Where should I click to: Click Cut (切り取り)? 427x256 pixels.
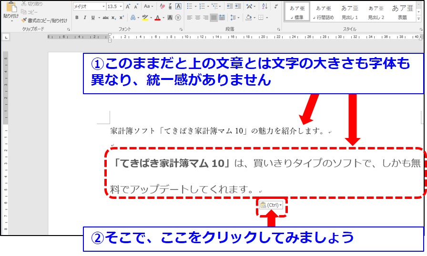[x=32, y=4]
